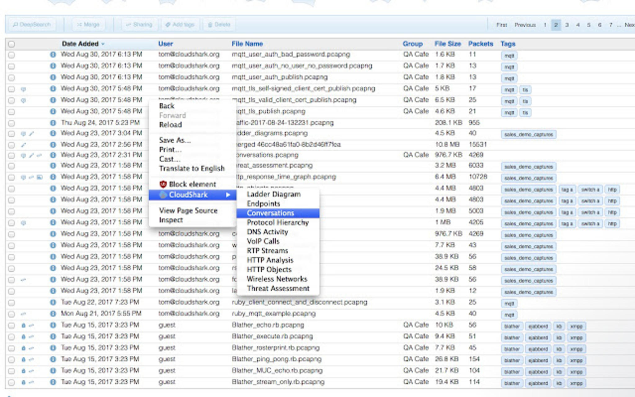The width and height of the screenshot is (635, 397).
Task: Click lock icon on Blather_echo.rb.pcapng row
Action: 23,325
